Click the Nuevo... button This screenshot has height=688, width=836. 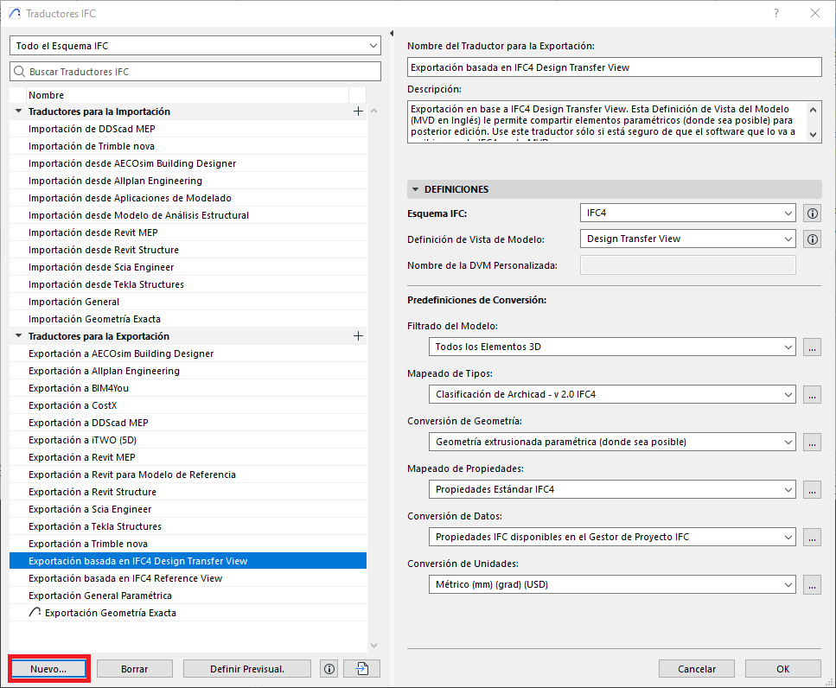point(48,669)
